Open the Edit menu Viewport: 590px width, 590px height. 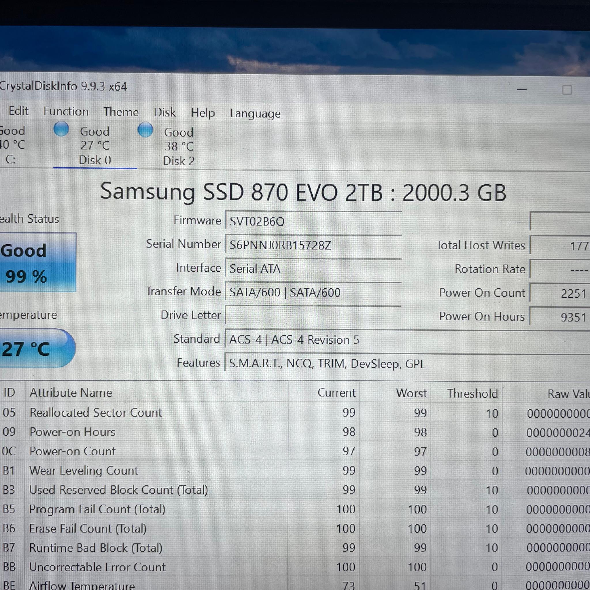(18, 111)
